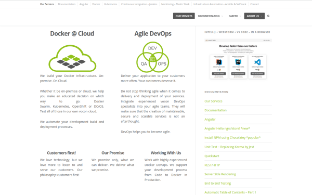This screenshot has width=312, height=195.
Task: Select Docker in top bar
Action: 96,4
